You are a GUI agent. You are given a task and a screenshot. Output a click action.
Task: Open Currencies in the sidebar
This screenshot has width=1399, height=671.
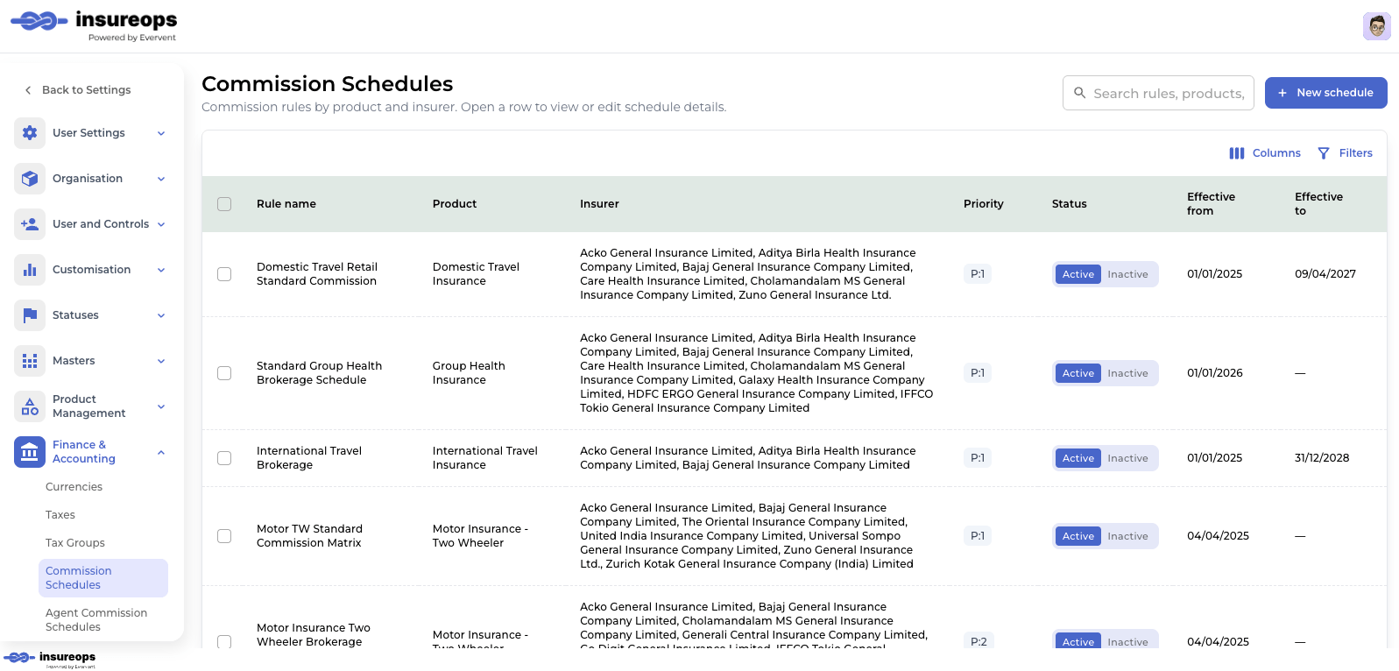pyautogui.click(x=74, y=487)
